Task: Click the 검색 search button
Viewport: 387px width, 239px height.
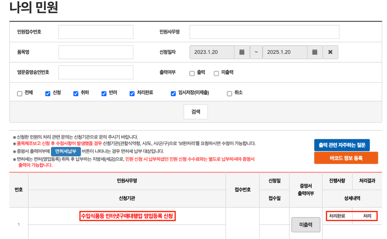Action: point(196,112)
